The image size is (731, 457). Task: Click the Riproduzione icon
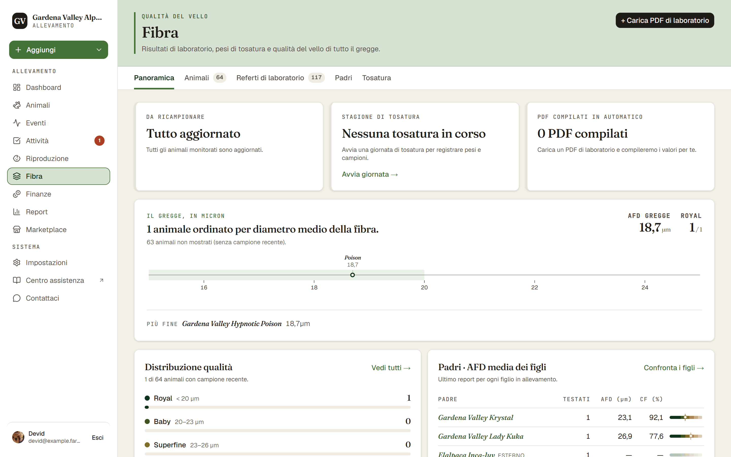[16, 158]
